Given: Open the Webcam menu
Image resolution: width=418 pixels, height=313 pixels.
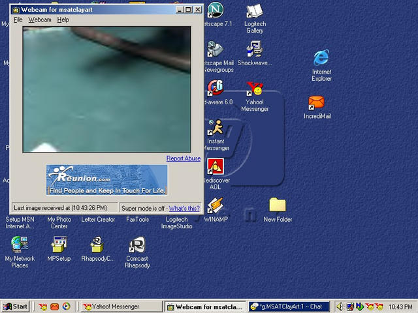Looking at the screenshot, I should (40, 20).
